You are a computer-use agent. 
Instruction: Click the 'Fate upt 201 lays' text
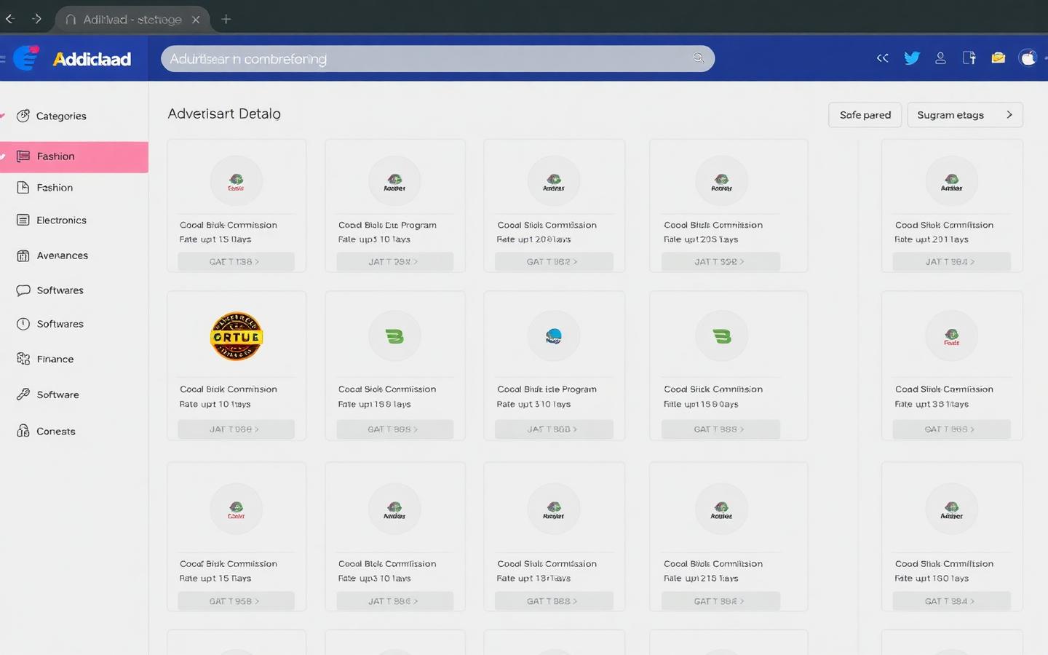click(x=932, y=239)
